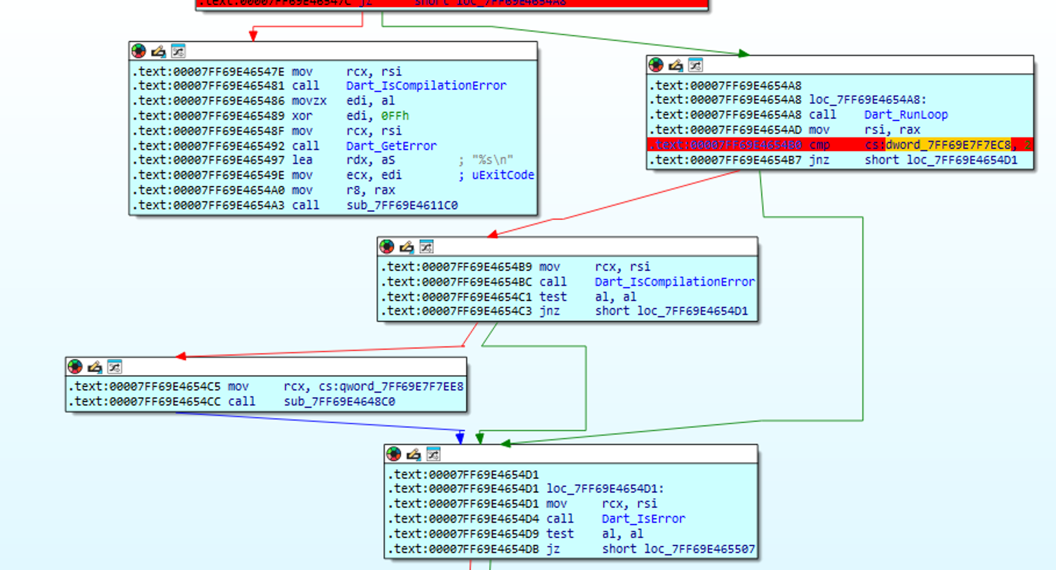This screenshot has width=1056, height=570.
Task: Click group-nodes icon of loc_7FF69E4654D1 block
Action: tap(433, 454)
